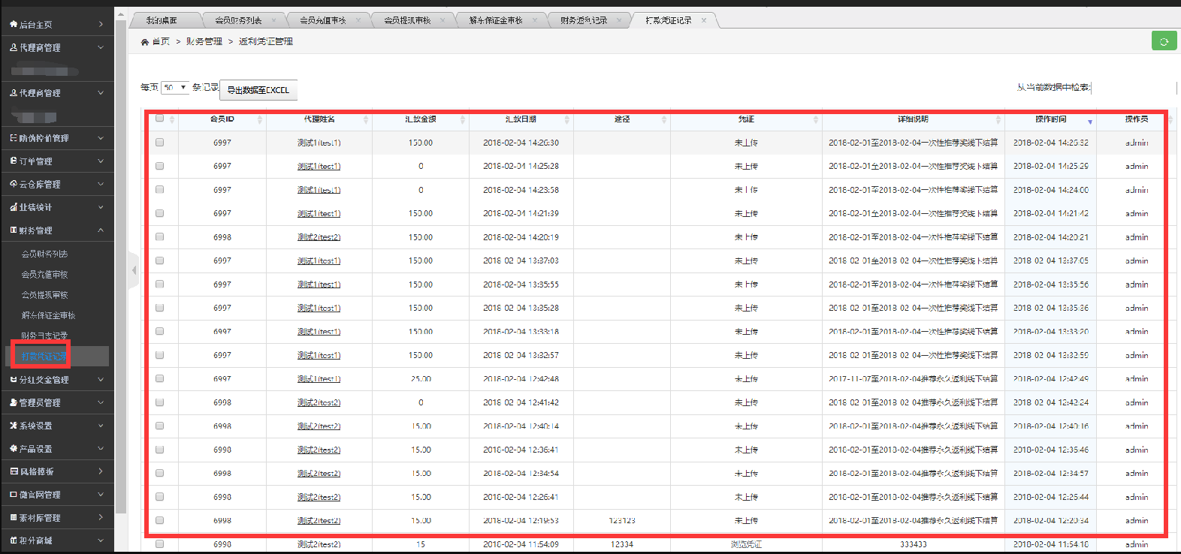Open the 每页 50 records-per-page dropdown

175,88
